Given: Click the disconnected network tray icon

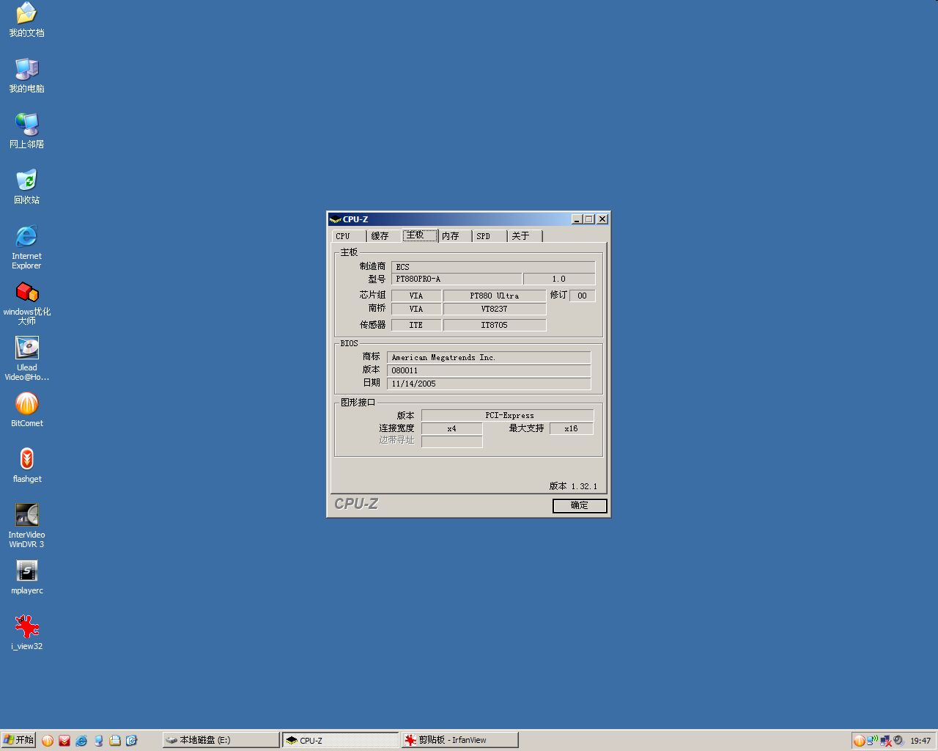Looking at the screenshot, I should point(886,741).
